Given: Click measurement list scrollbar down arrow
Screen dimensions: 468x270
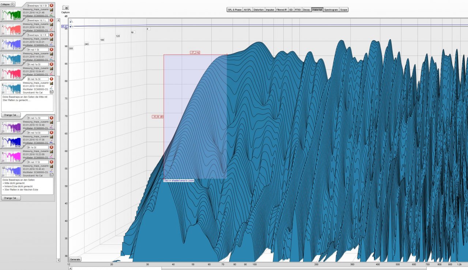Looking at the screenshot, I should coord(58,260).
